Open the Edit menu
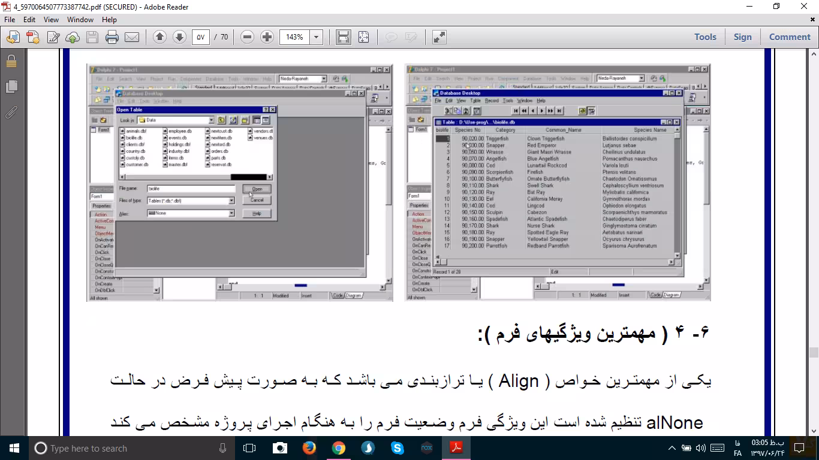This screenshot has width=819, height=460. [x=29, y=20]
